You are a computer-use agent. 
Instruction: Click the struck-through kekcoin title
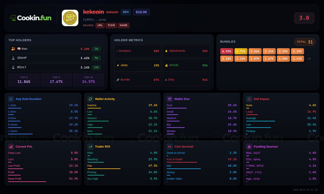(93, 12)
